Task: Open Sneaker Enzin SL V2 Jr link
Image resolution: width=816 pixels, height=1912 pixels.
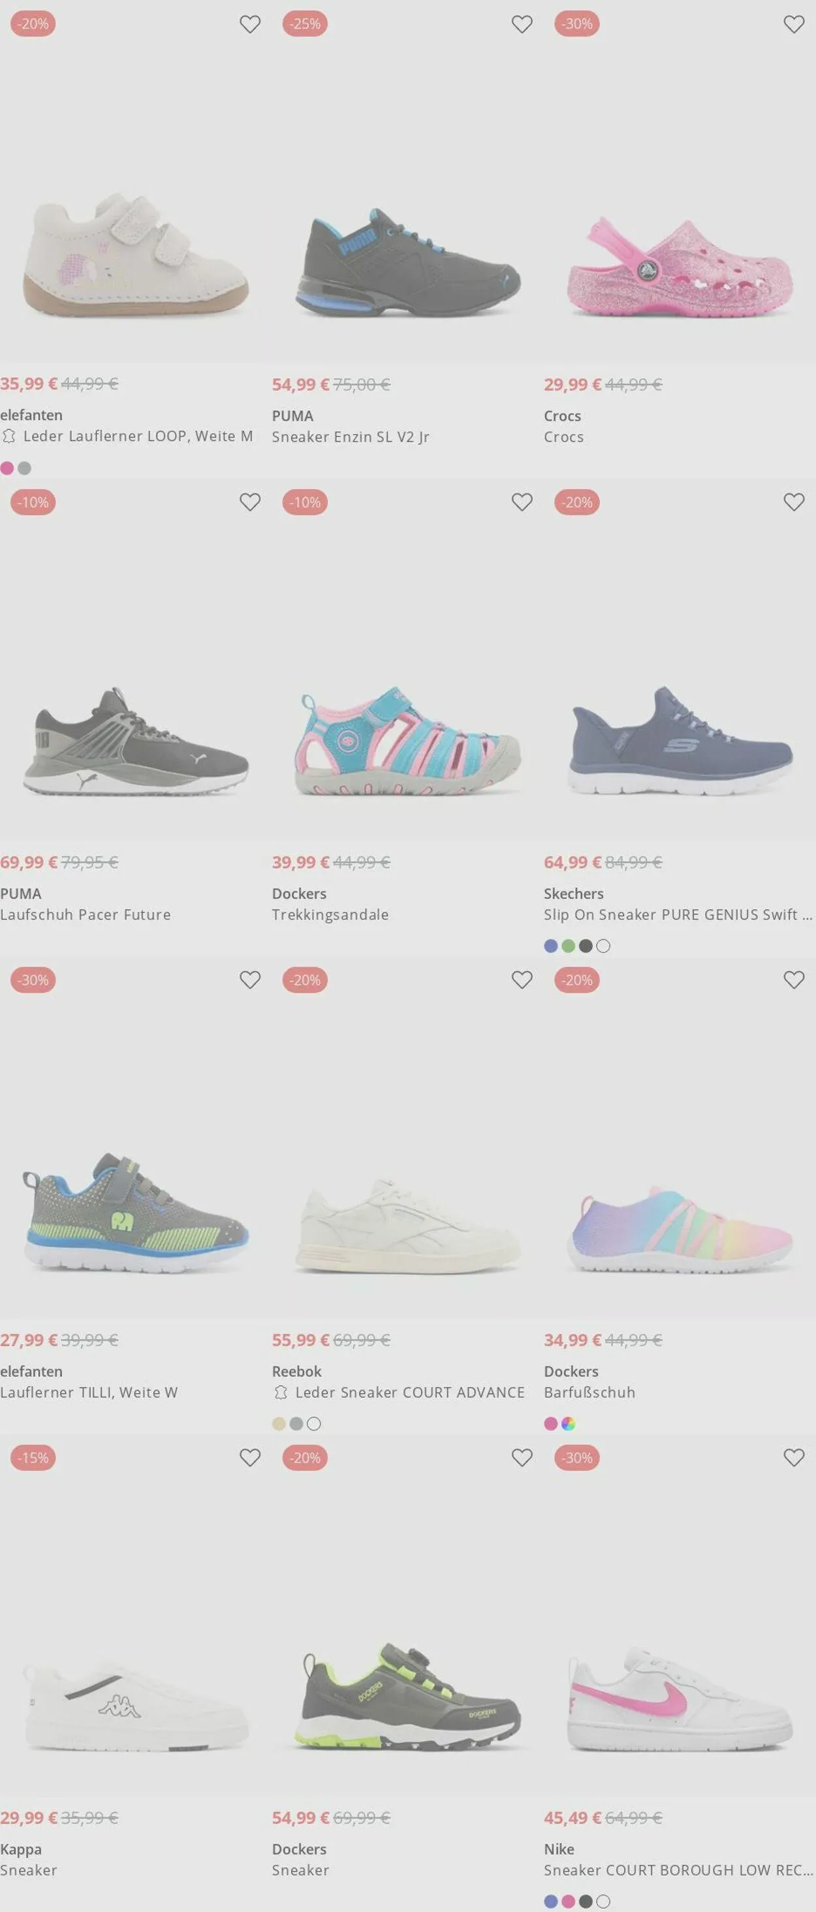Action: coord(351,437)
